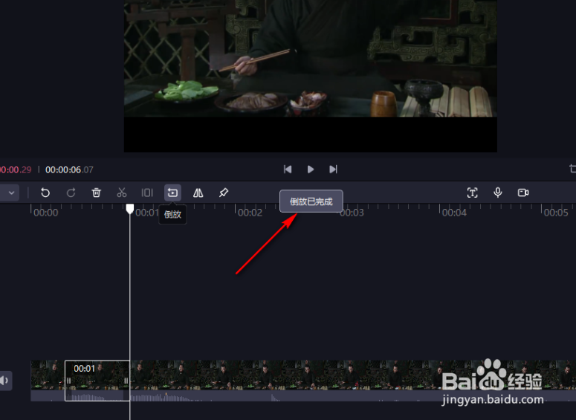Click the total duration 00:00:06.07 text
576x420 pixels.
pos(69,169)
